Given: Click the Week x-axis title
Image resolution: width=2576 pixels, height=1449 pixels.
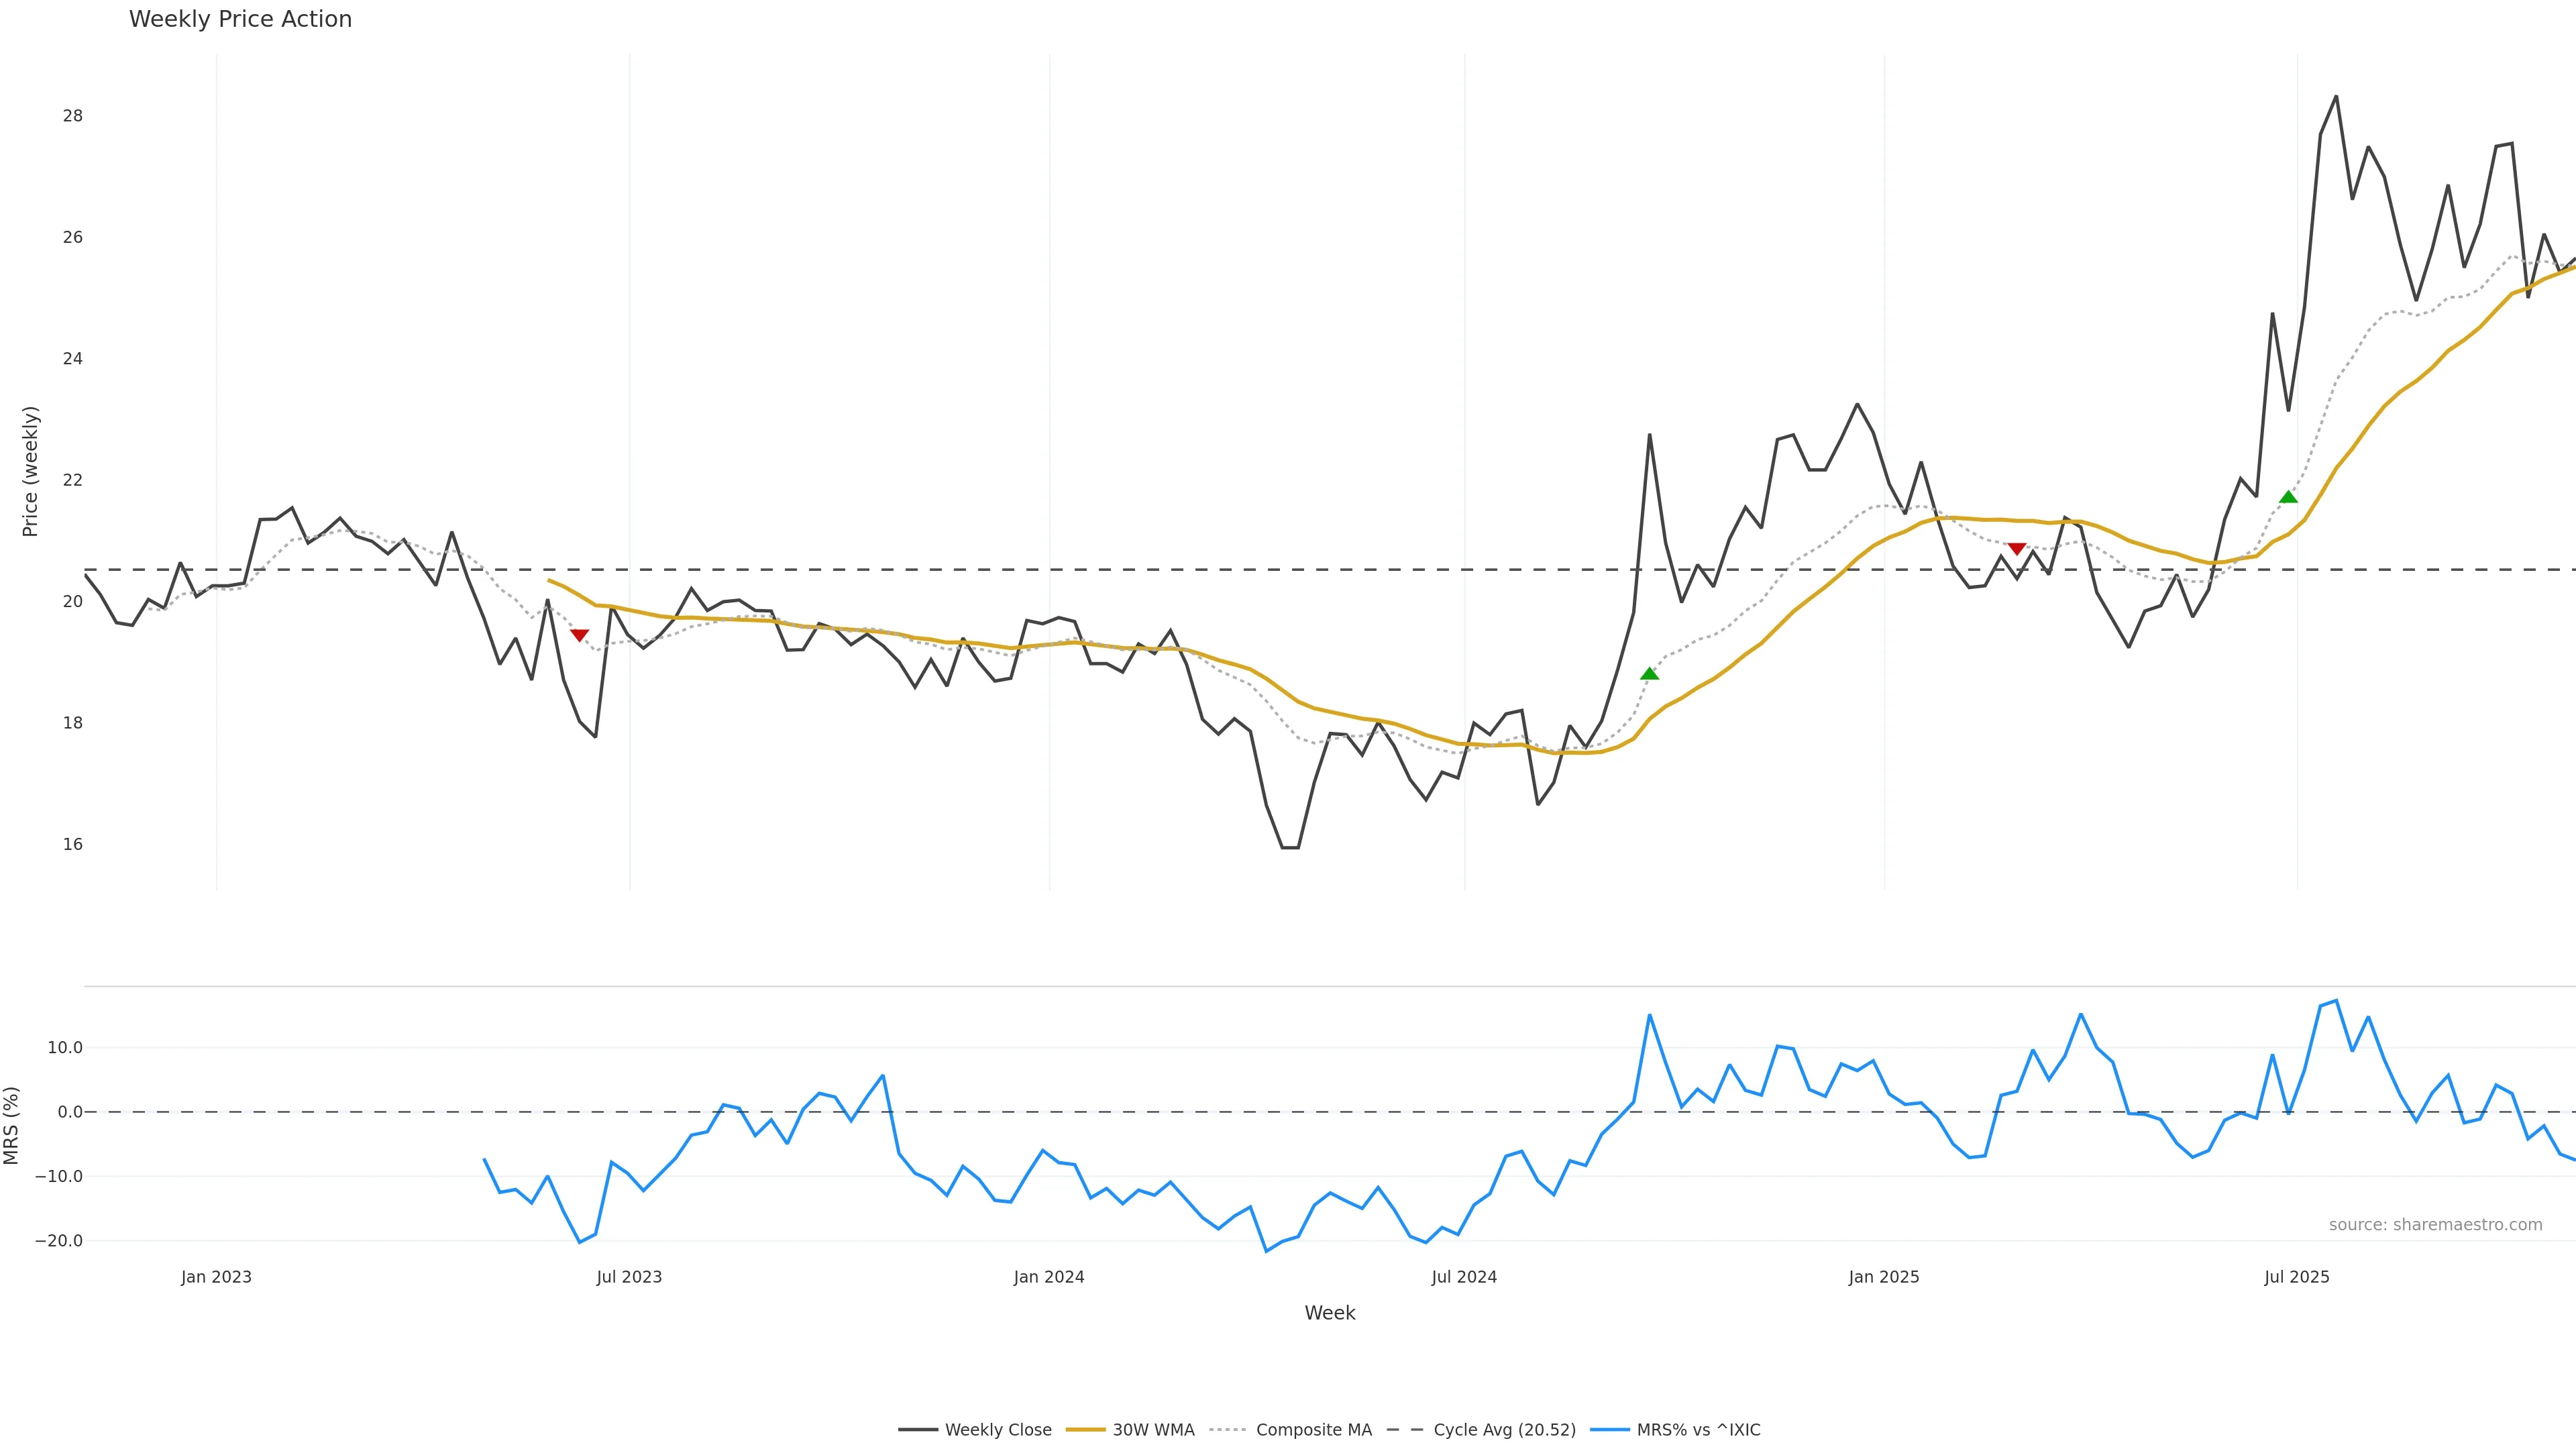Looking at the screenshot, I should tap(1329, 1313).
